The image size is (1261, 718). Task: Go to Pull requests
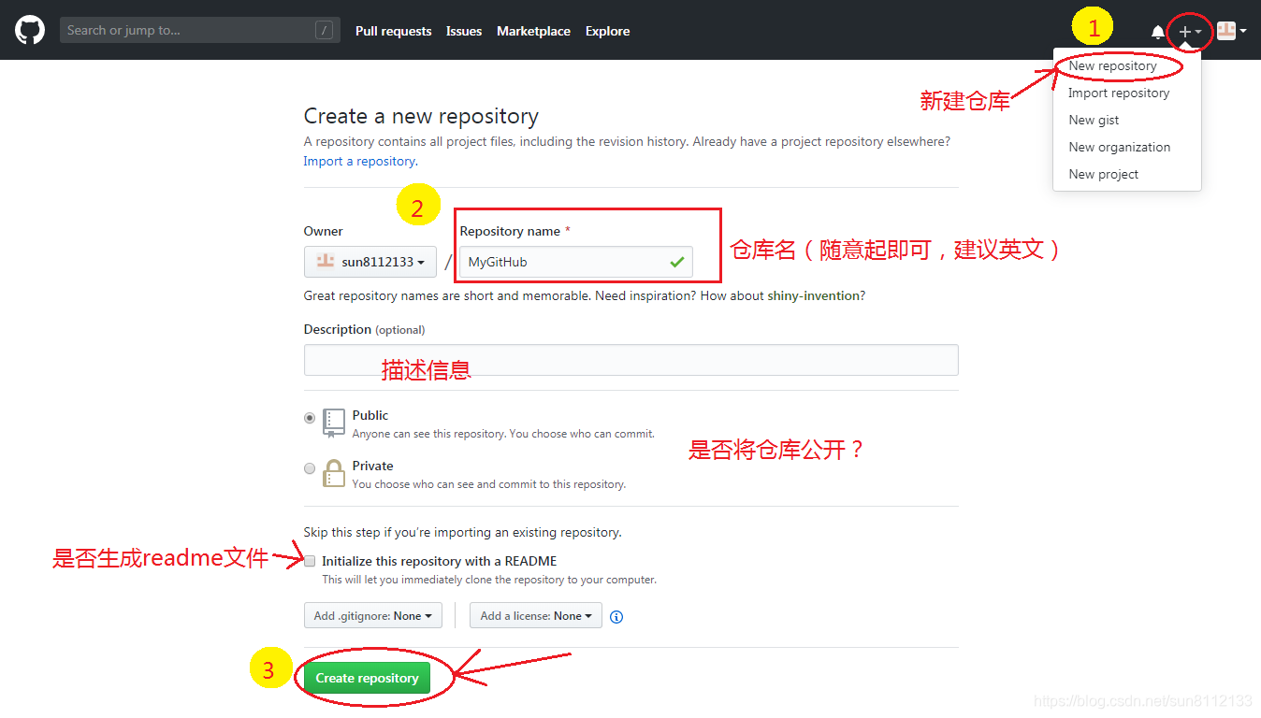point(393,31)
